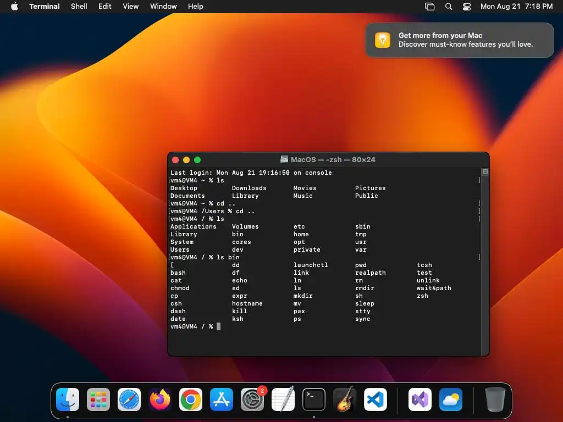Click 'wait4path' in bin listing
The image size is (563, 422).
click(x=434, y=288)
